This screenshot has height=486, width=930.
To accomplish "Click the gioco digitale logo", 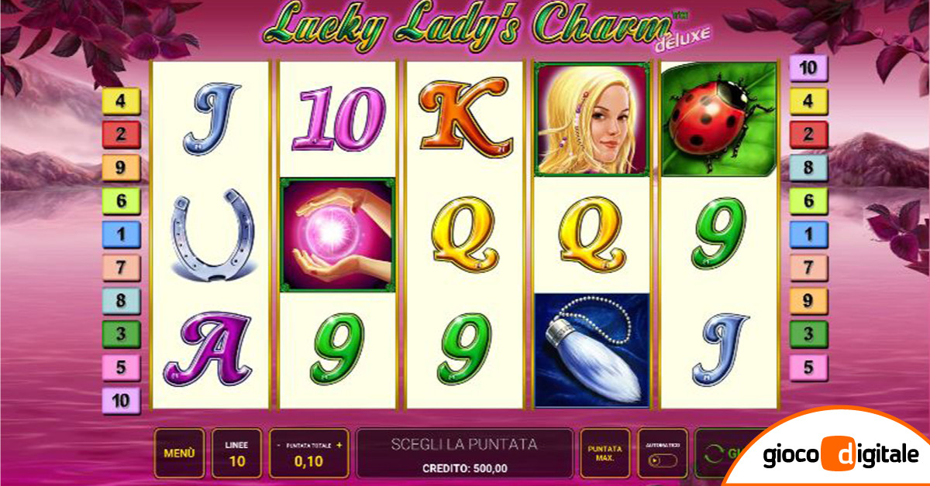I will click(841, 454).
